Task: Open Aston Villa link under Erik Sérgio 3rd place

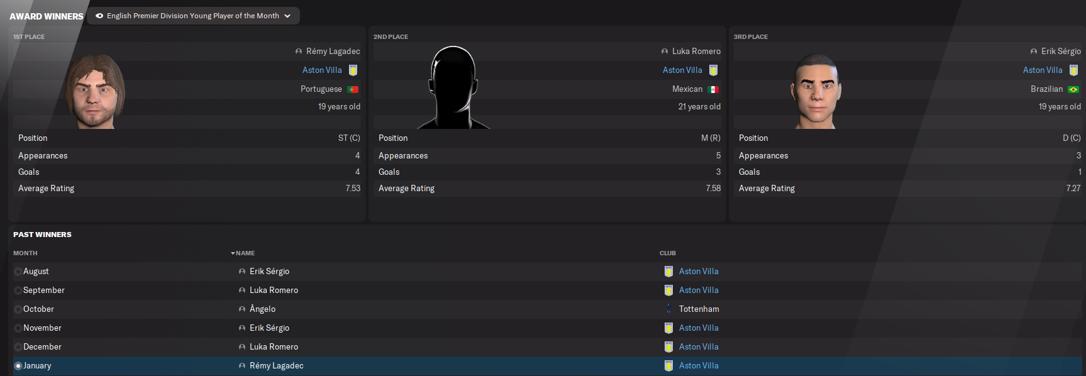Action: tap(1042, 70)
